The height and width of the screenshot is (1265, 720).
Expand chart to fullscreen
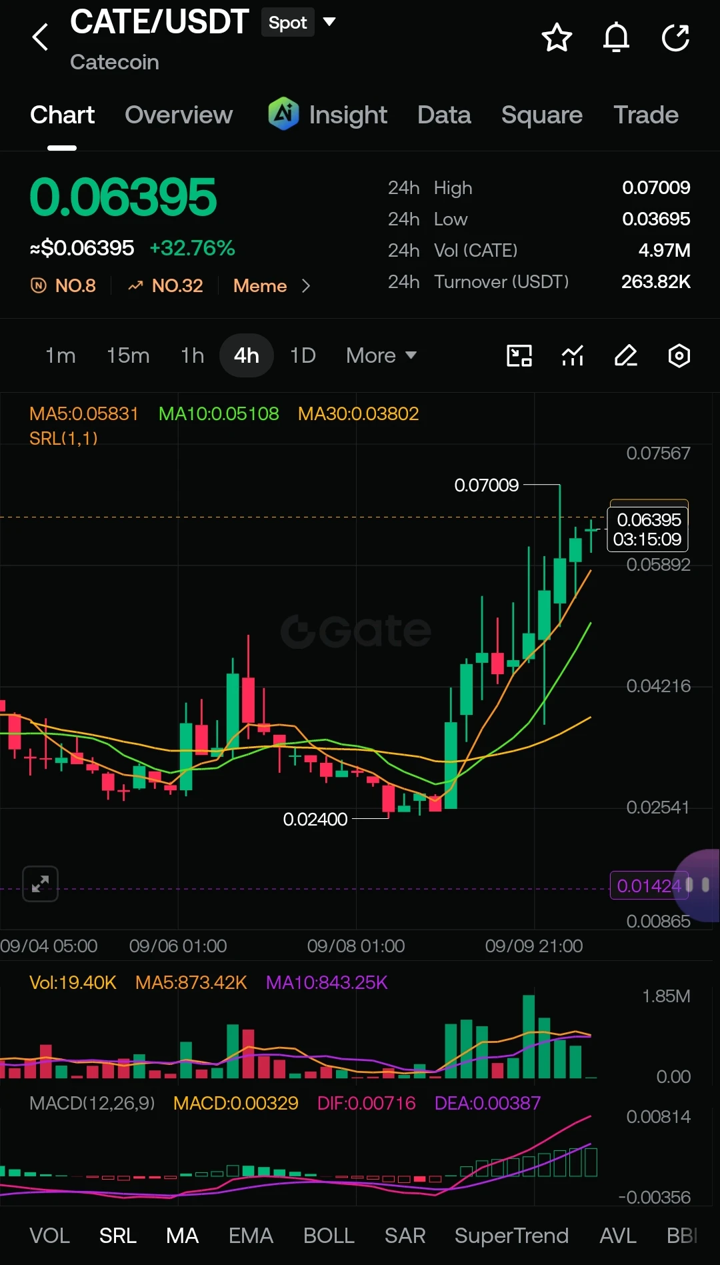click(41, 884)
